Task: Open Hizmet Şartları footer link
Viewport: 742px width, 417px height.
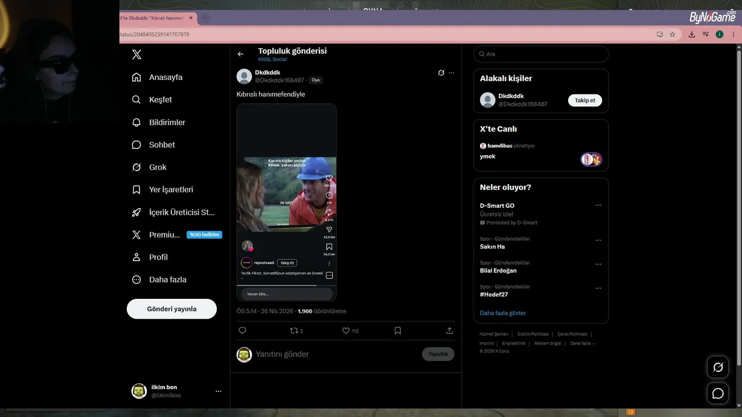Action: tap(494, 334)
